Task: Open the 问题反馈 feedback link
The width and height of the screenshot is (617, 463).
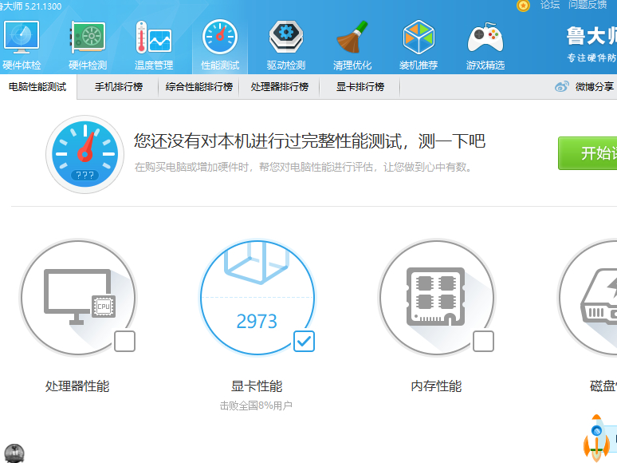Action: [588, 5]
